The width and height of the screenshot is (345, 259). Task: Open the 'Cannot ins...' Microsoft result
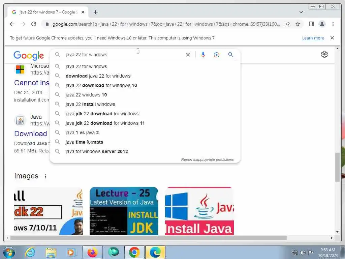tap(32, 83)
